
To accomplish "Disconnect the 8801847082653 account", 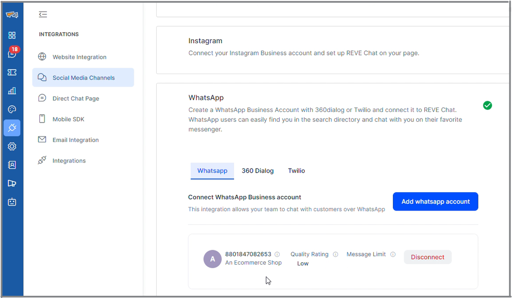I will pyautogui.click(x=427, y=257).
